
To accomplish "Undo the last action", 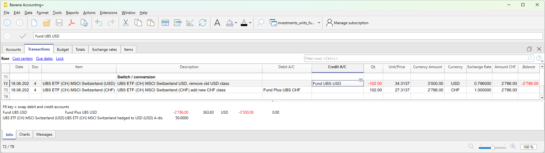I will coord(99,23).
